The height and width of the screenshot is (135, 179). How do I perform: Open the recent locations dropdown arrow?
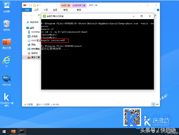[x=35, y=15]
